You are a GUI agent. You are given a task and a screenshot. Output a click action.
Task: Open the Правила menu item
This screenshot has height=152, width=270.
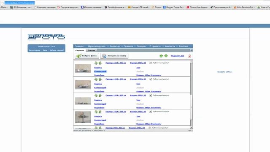pos(128,46)
